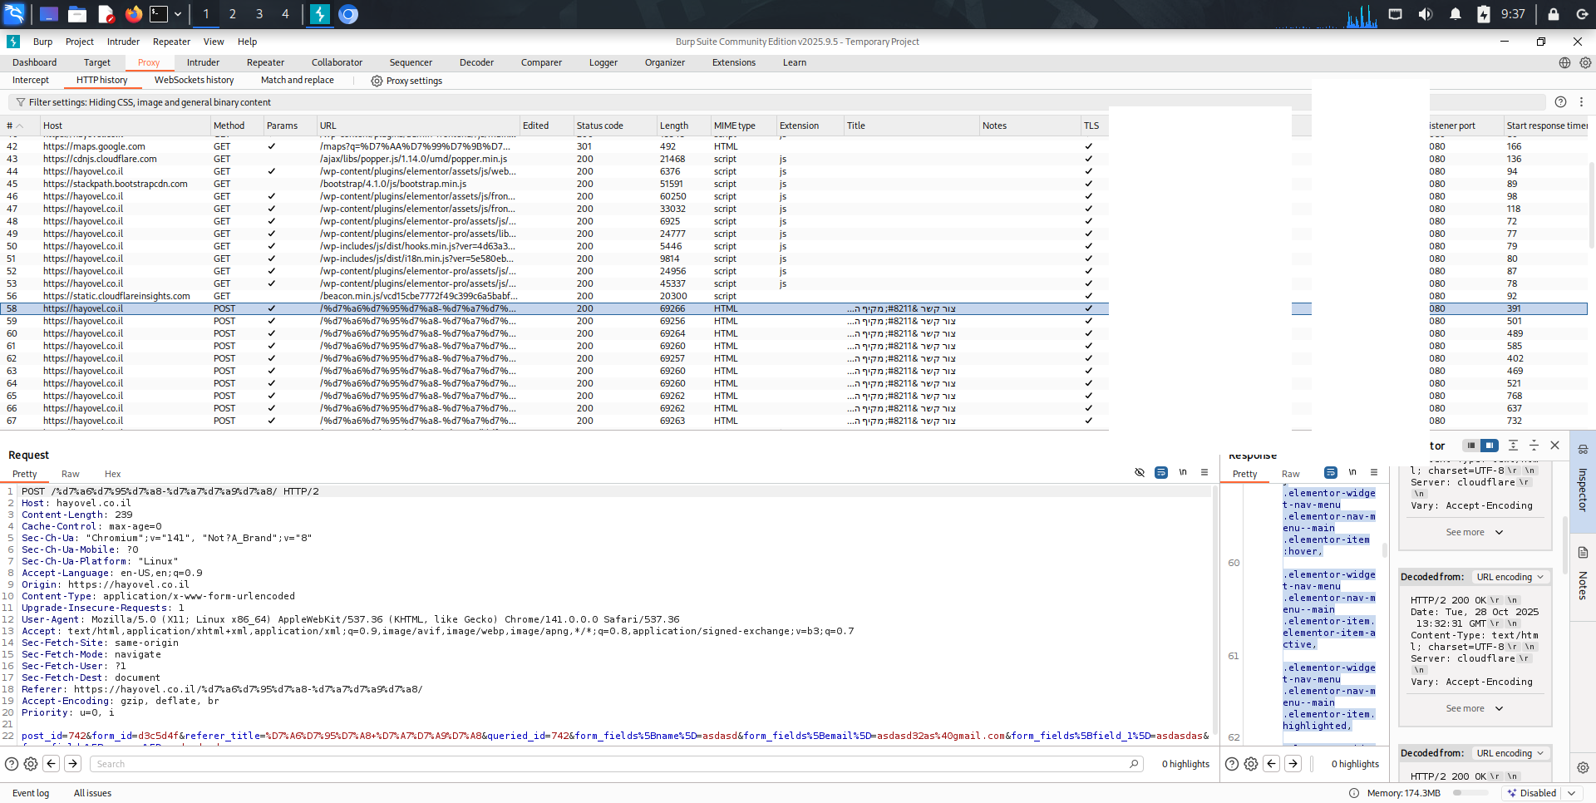Switch Inspector to the left layout toggle
This screenshot has width=1596, height=803.
[x=1470, y=446]
